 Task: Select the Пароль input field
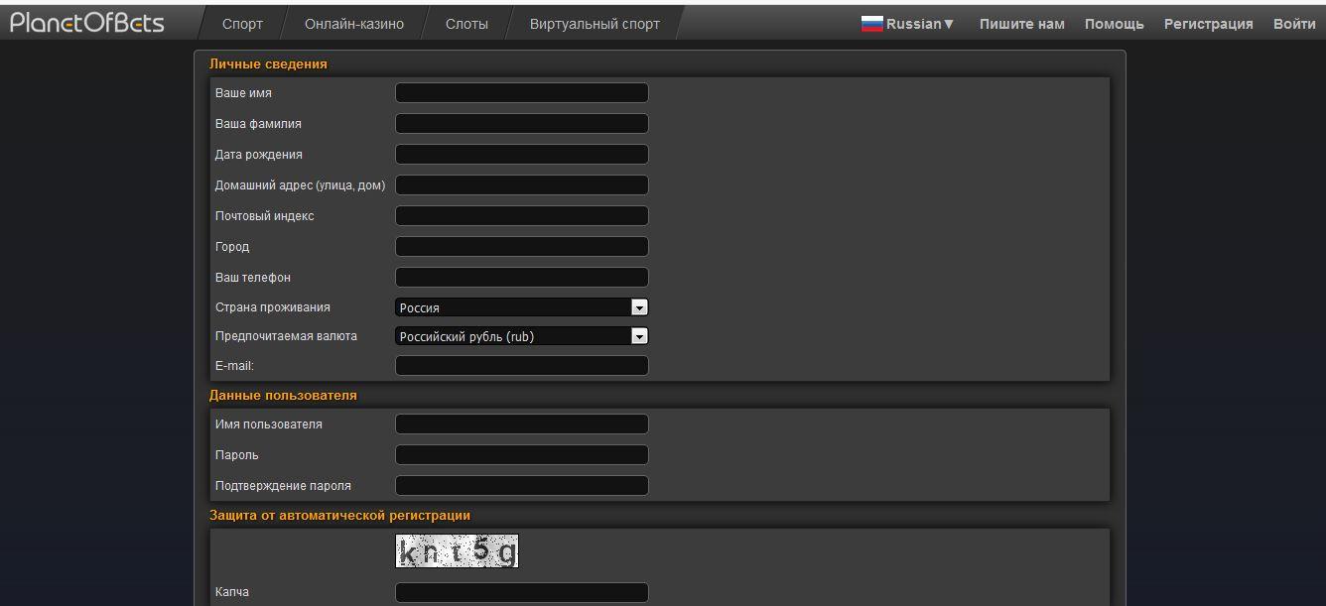click(521, 454)
